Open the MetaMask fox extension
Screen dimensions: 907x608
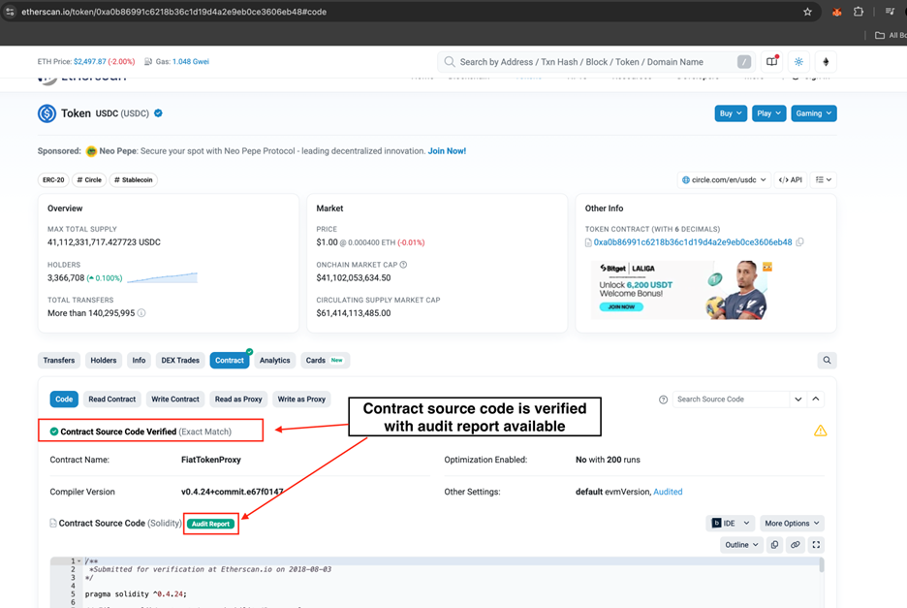pos(836,12)
